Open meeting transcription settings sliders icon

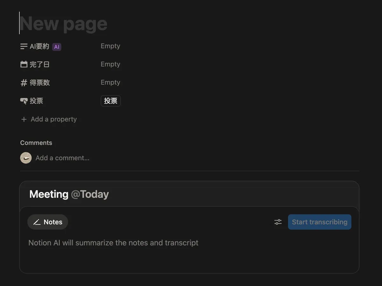278,222
